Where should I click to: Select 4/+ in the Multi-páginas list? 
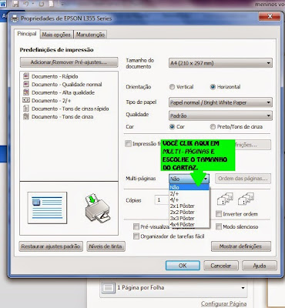coord(189,199)
